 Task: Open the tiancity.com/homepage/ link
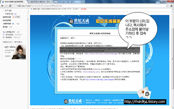(101, 54)
